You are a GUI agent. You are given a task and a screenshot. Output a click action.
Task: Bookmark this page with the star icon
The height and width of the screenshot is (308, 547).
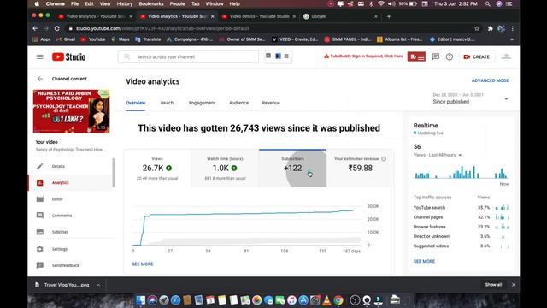point(477,28)
